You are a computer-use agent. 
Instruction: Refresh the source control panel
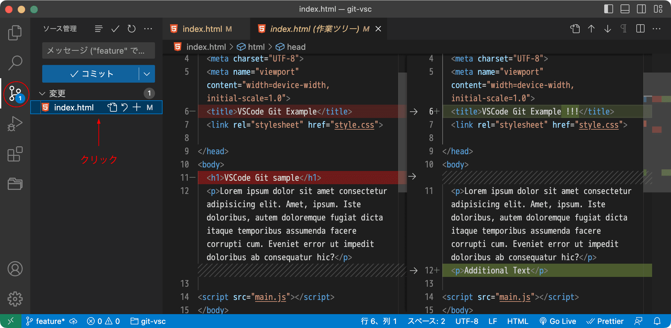click(x=132, y=29)
